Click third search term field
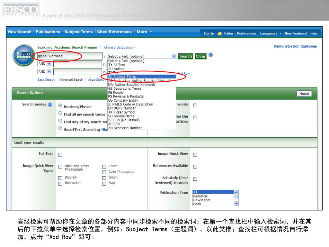This screenshot has width=329, height=247. [78, 72]
